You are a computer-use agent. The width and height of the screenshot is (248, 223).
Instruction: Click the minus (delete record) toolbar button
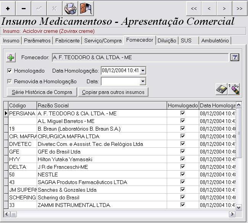point(24,8)
